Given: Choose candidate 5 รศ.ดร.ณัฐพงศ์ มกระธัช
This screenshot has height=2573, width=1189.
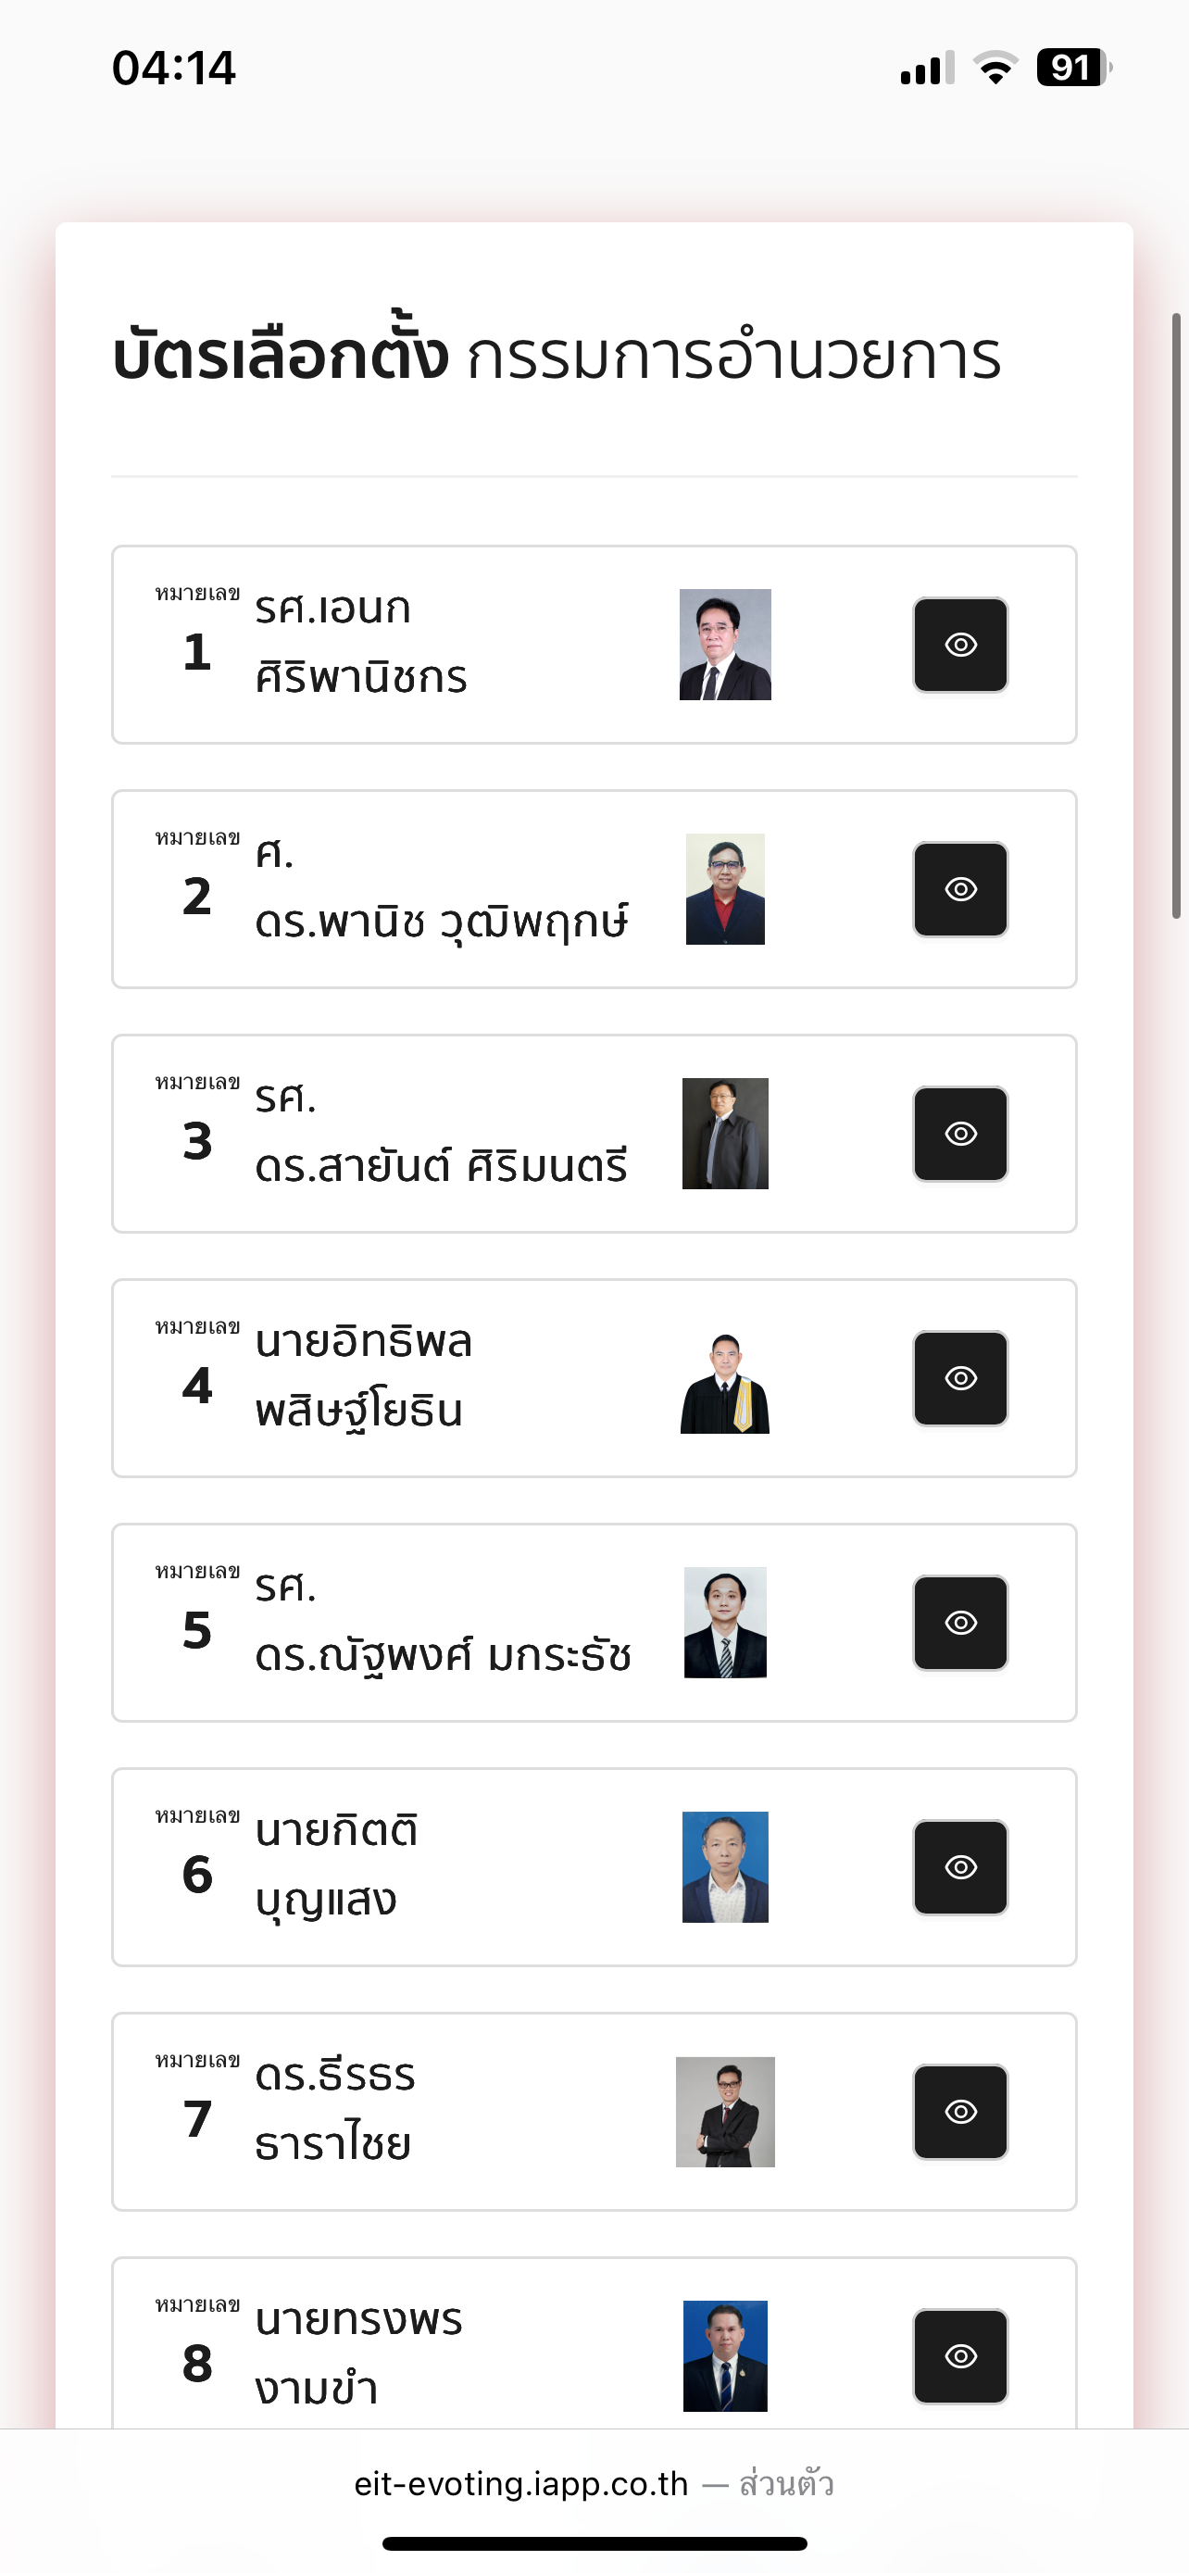Looking at the screenshot, I should pyautogui.click(x=594, y=1623).
